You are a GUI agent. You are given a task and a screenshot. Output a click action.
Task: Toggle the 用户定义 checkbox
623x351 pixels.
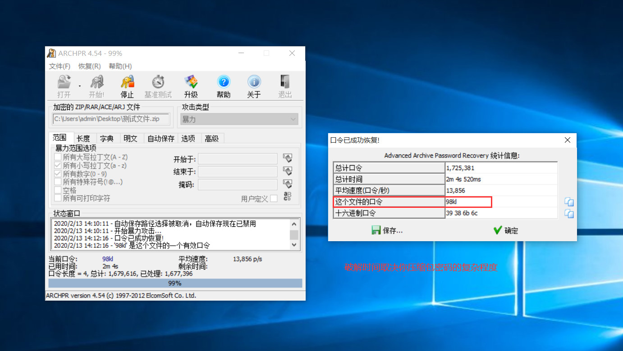tap(274, 198)
